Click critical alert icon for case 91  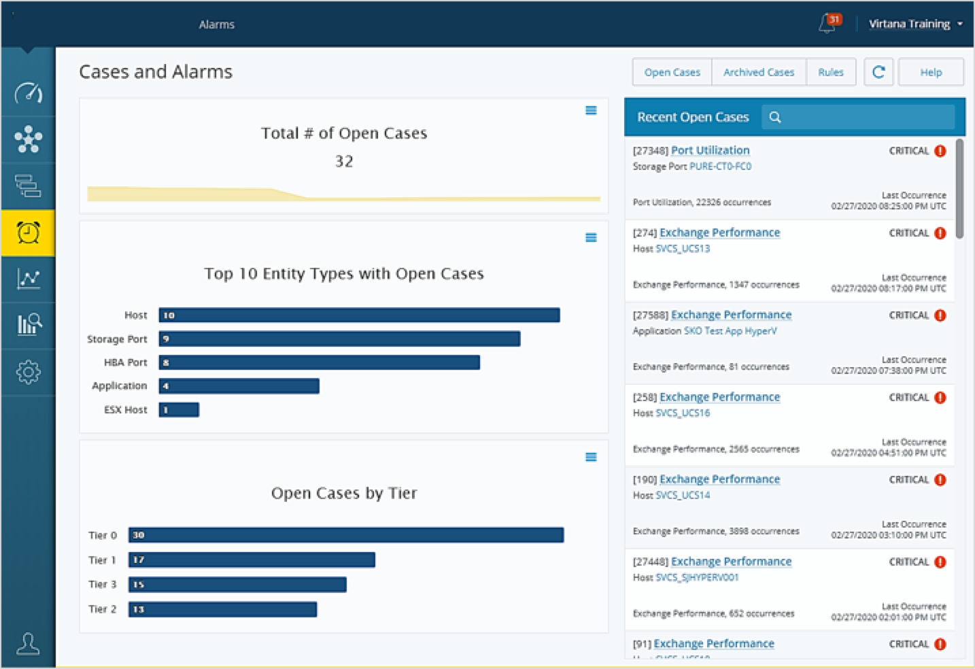coord(940,645)
